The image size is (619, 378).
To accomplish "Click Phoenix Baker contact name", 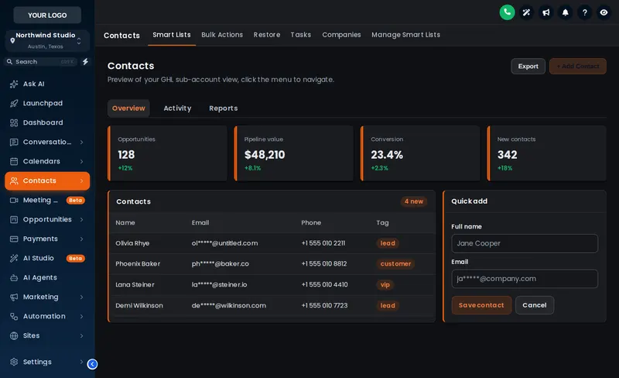I will (138, 263).
